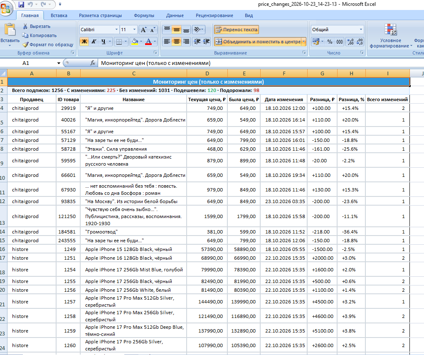
Task: Toggle underline (Ч) formatting
Action: coord(103,42)
